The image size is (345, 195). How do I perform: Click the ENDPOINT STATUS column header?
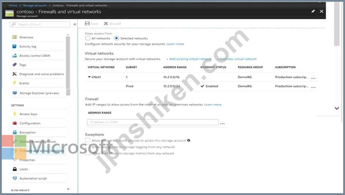[x=213, y=67]
